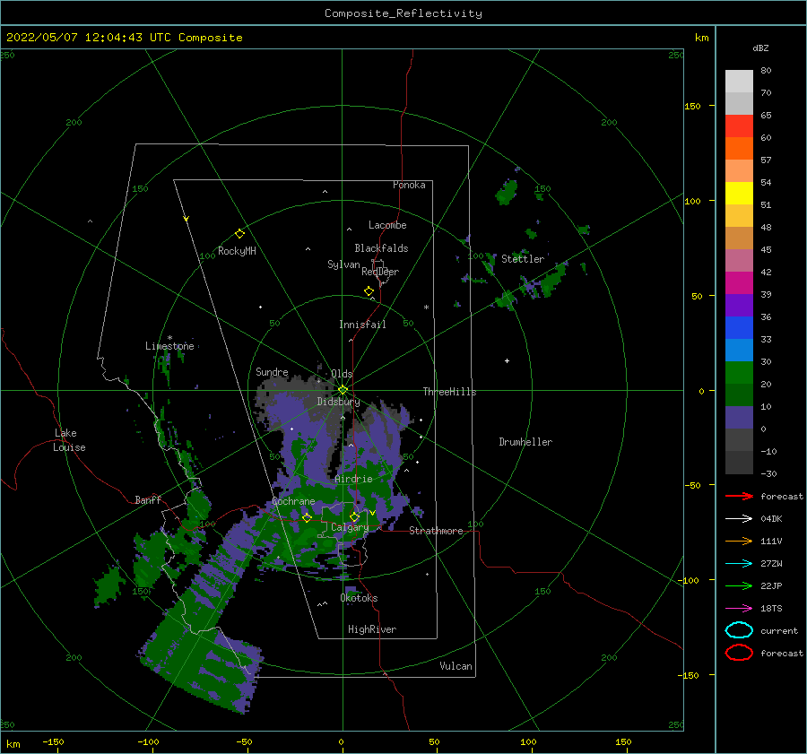Click the Sundre city label
The width and height of the screenshot is (807, 754).
pyautogui.click(x=272, y=371)
